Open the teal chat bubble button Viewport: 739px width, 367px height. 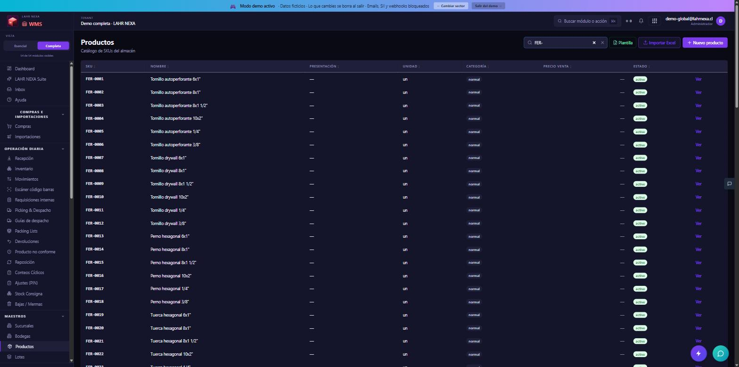pos(720,353)
